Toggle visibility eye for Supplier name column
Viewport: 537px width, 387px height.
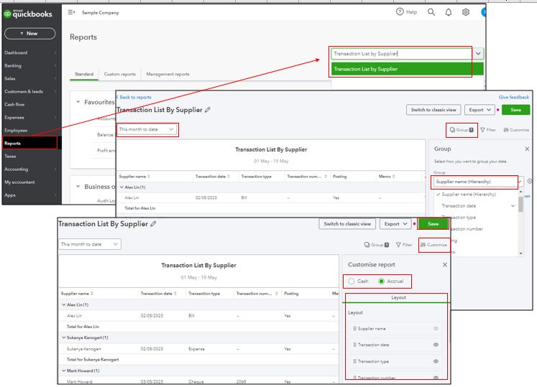(436, 328)
